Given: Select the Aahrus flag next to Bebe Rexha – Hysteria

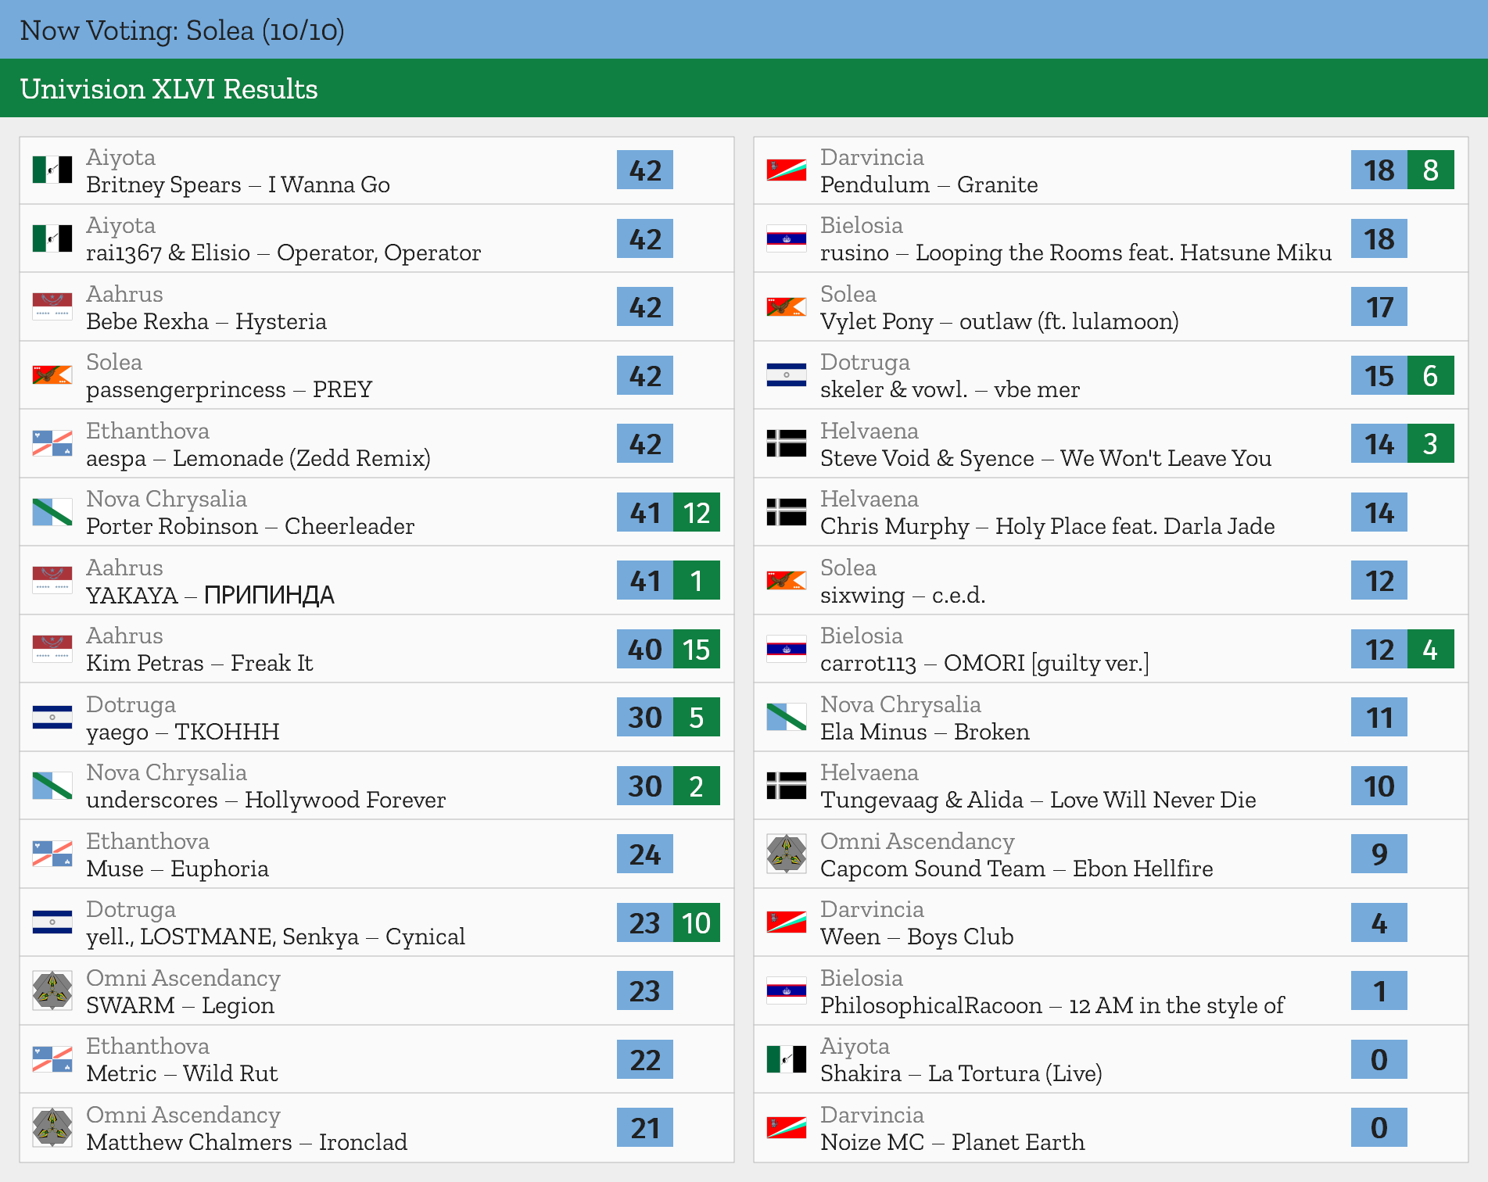Looking at the screenshot, I should [x=52, y=306].
